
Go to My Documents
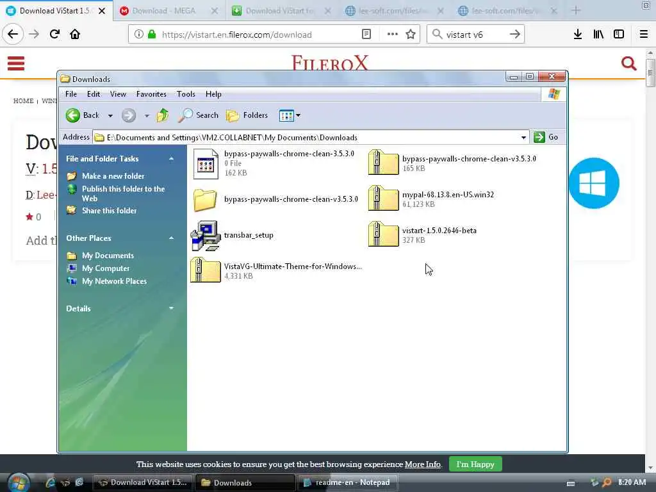[x=108, y=256]
